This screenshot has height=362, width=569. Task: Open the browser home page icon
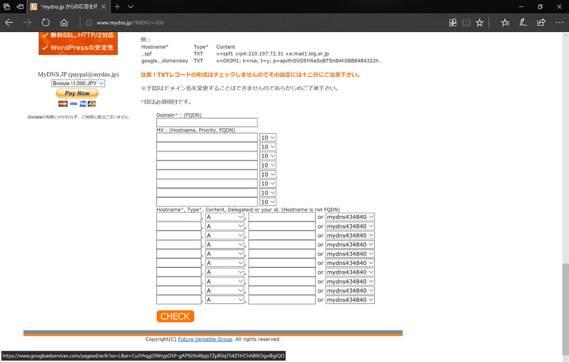coord(64,23)
